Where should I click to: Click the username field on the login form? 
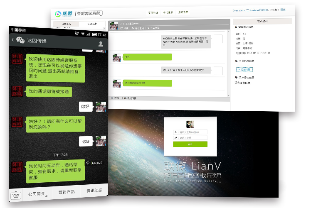click(192, 132)
